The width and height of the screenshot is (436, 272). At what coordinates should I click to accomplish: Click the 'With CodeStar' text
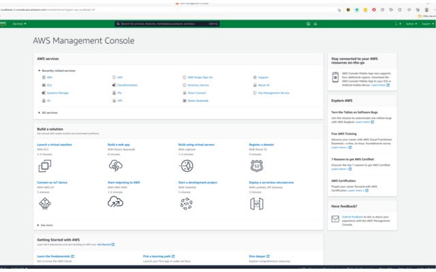(187, 188)
